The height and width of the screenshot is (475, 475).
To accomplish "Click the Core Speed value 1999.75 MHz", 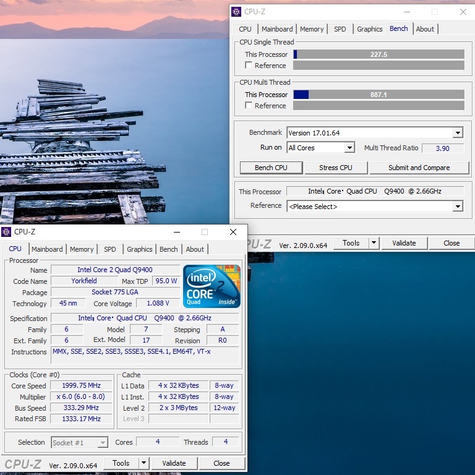I will pos(81,386).
